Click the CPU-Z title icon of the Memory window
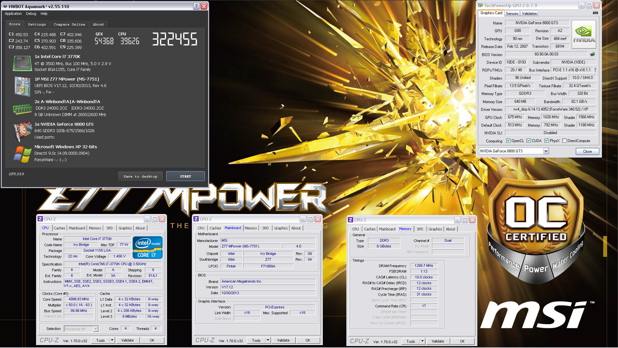 pos(351,220)
